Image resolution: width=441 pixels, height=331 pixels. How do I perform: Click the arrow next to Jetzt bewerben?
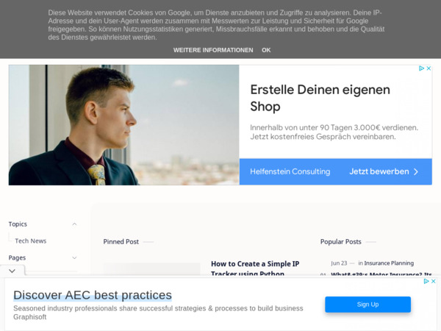(416, 171)
